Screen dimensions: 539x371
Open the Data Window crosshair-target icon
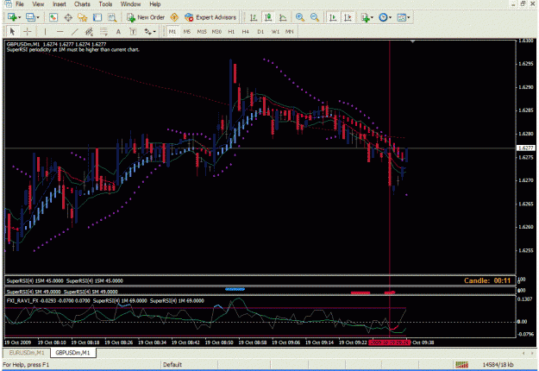click(x=68, y=17)
